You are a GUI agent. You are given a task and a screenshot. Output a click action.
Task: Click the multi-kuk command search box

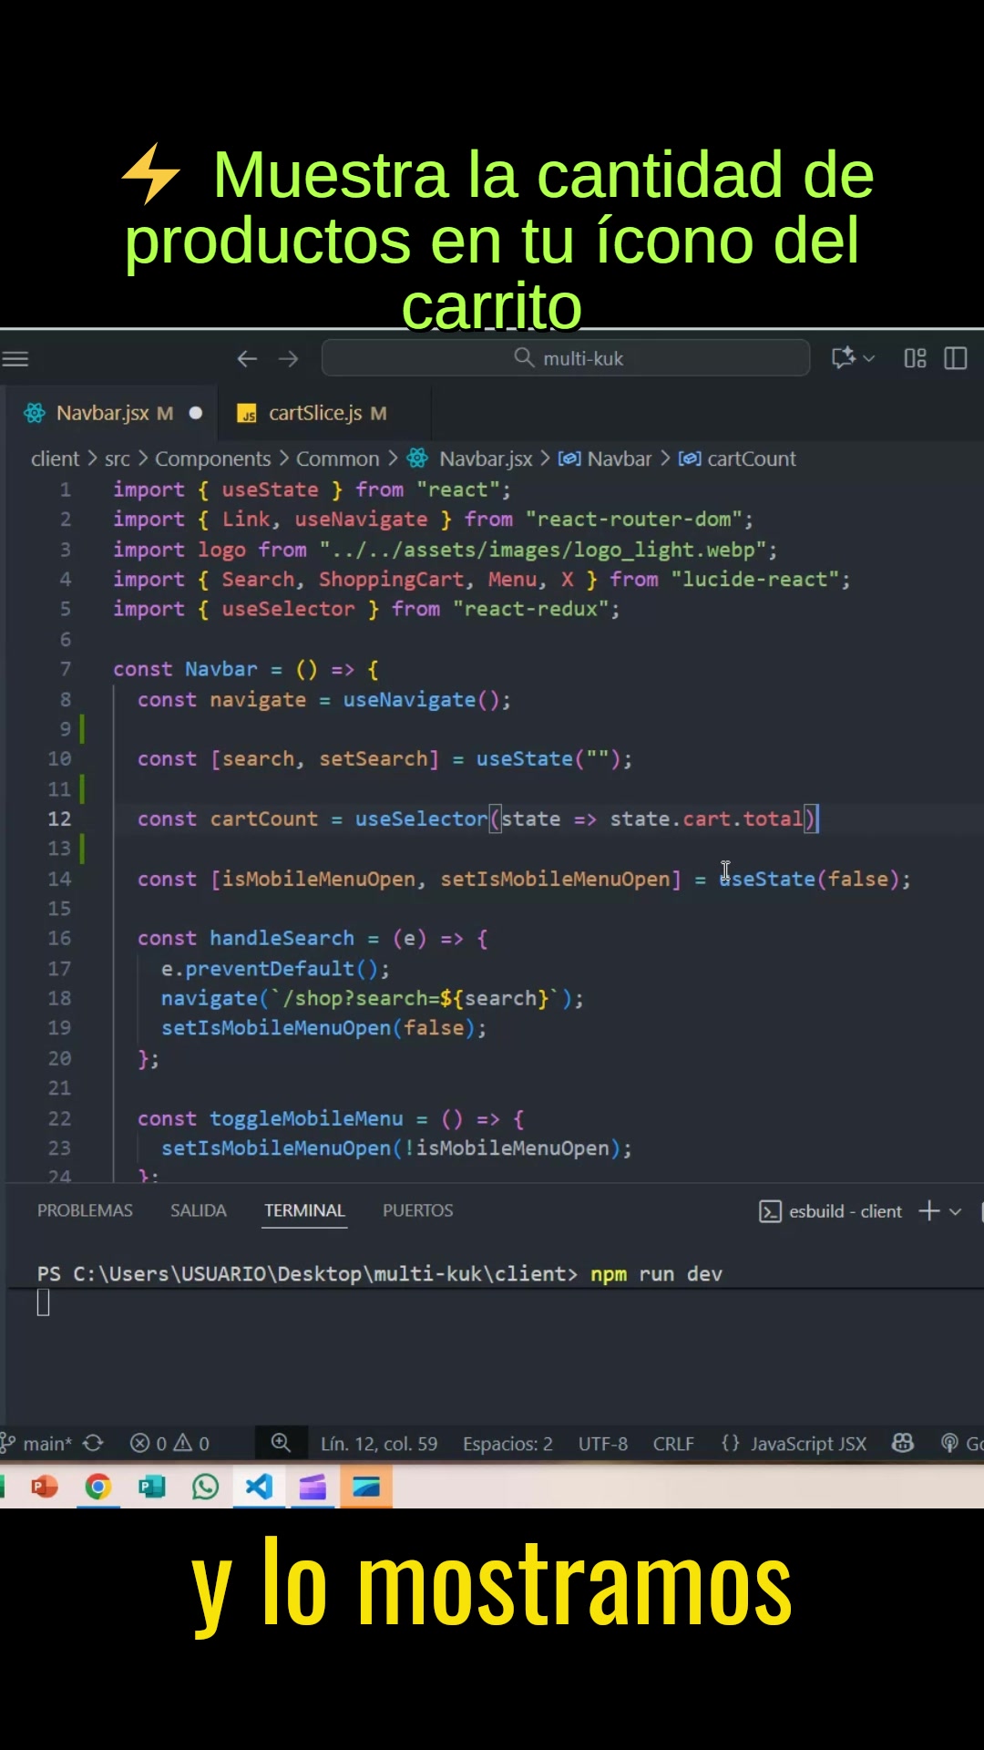(566, 358)
